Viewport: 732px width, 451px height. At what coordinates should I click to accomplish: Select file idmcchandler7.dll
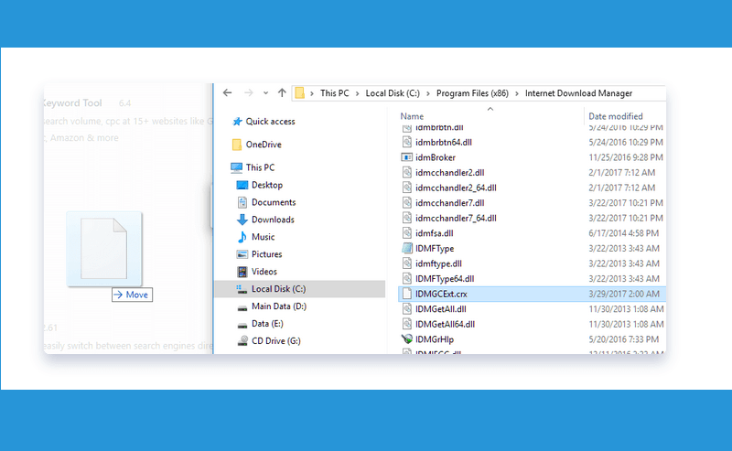point(449,203)
